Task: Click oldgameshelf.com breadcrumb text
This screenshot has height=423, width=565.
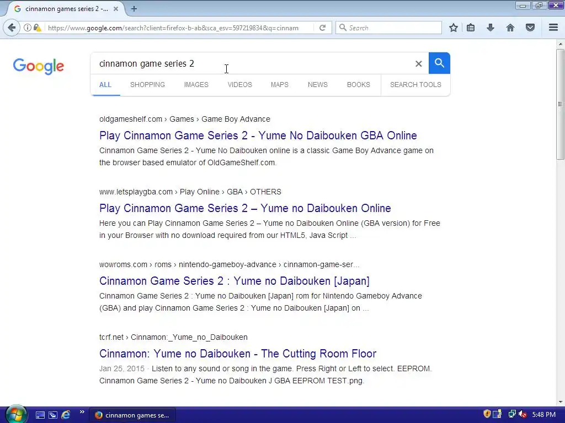Action: (x=131, y=119)
